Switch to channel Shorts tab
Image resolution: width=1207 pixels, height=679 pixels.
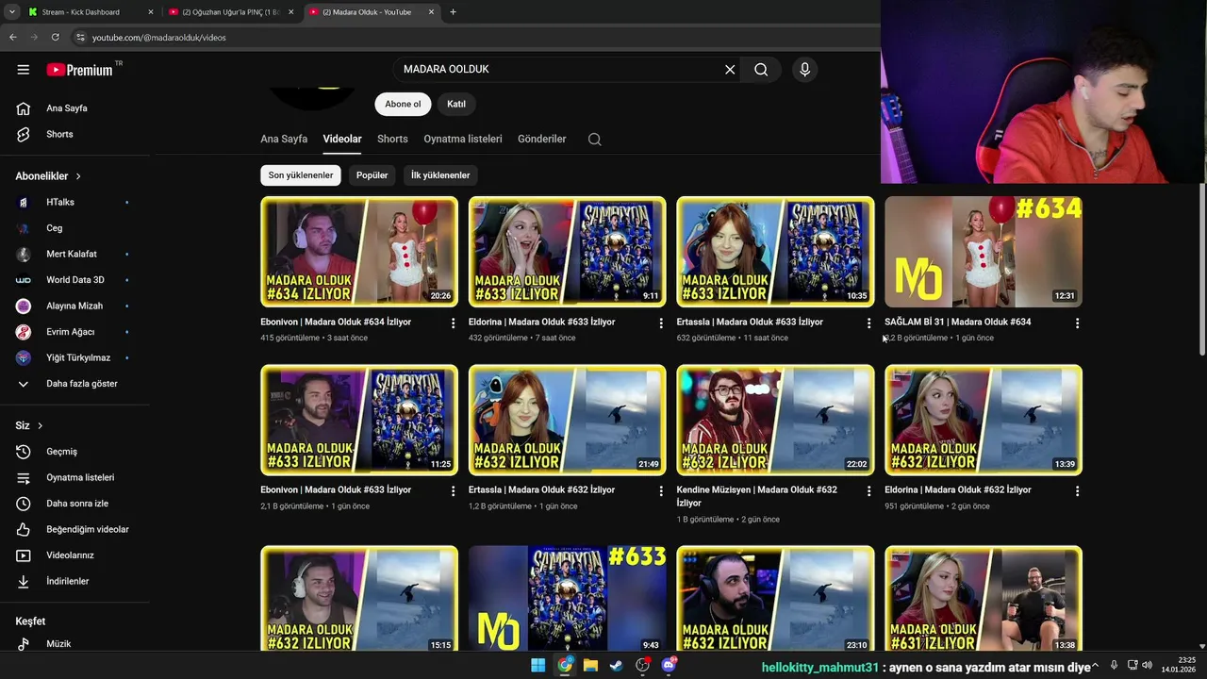(x=392, y=139)
